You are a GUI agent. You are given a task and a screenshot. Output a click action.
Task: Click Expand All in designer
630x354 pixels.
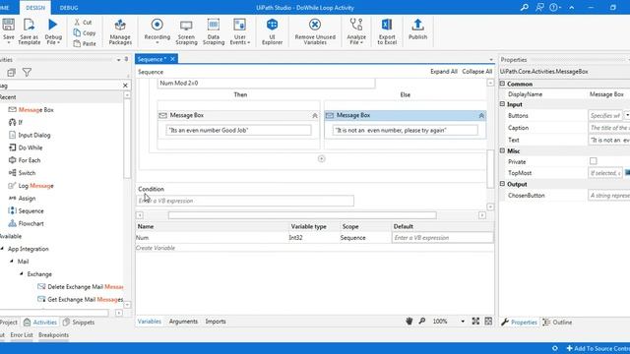pos(444,72)
